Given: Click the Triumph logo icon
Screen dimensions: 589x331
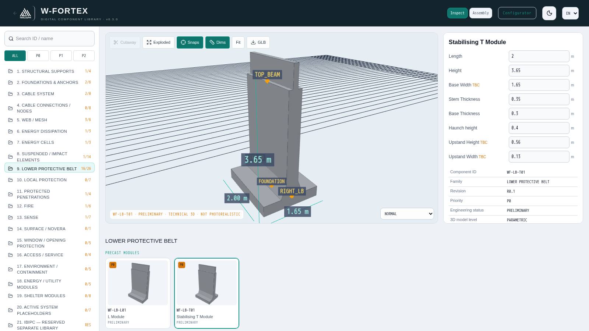Looking at the screenshot, I should (25, 13).
